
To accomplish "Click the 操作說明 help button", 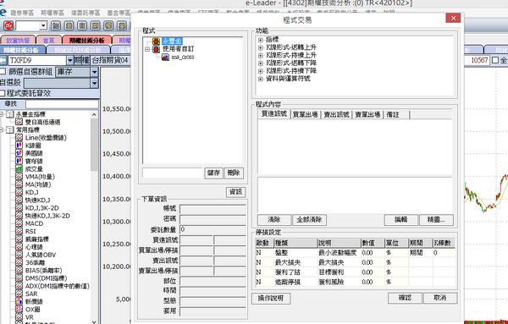I will 271,298.
